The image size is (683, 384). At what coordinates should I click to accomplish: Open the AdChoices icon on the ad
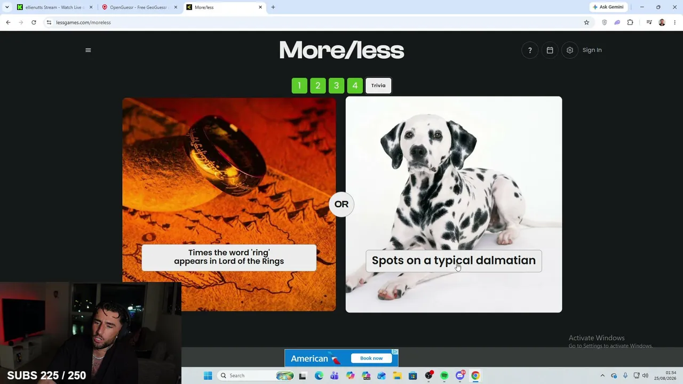395,352
